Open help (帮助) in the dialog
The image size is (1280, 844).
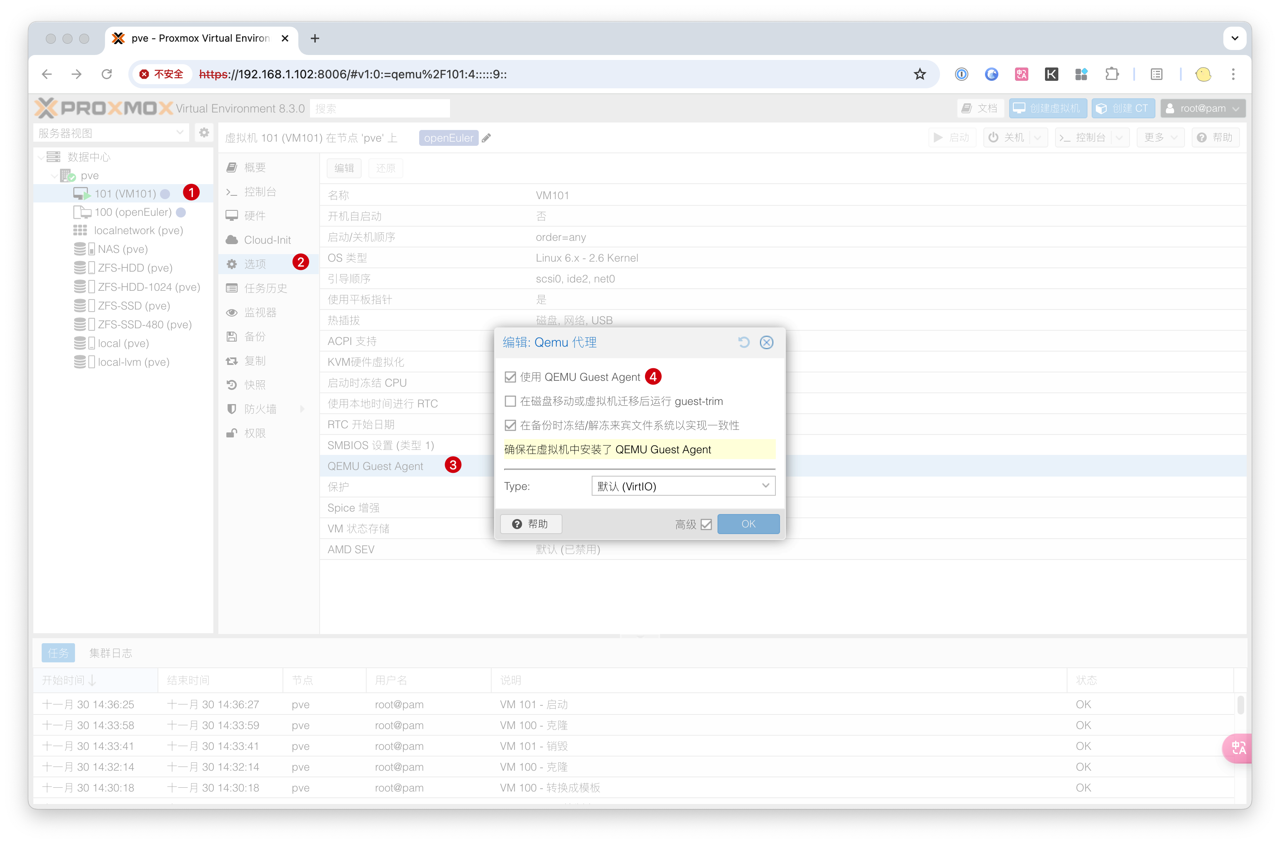(531, 524)
